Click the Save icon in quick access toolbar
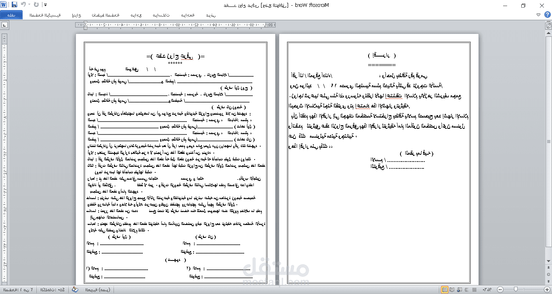The height and width of the screenshot is (294, 552). (x=15, y=5)
